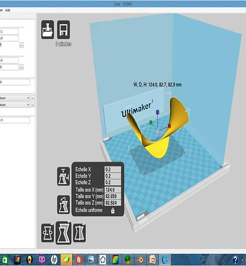Screen dimensions: 246x266
Task: Open PowerPoint from the taskbar
Action: pos(152,260)
